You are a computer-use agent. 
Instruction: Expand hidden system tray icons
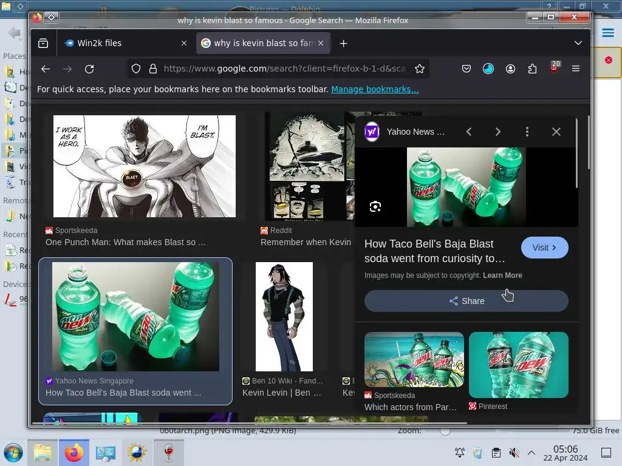point(531,453)
